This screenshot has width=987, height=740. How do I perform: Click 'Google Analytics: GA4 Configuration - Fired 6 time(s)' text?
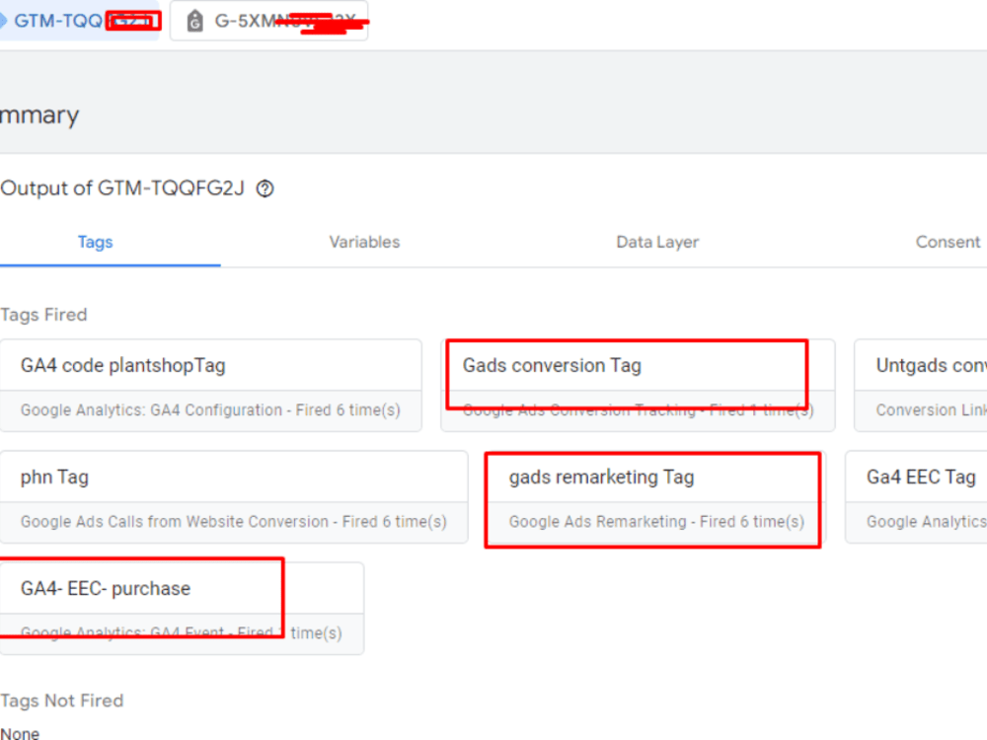click(210, 410)
